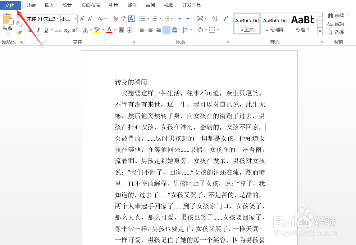The width and height of the screenshot is (356, 245).
Task: Open the phonetic guide (wén 文) tool
Action: click(x=123, y=19)
